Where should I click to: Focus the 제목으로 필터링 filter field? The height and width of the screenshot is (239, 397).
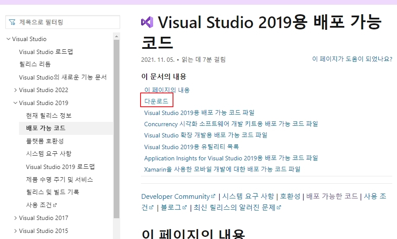63,22
